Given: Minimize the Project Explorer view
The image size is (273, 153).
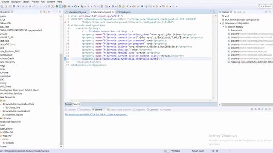Looking at the screenshot, I should (x=57, y=11).
